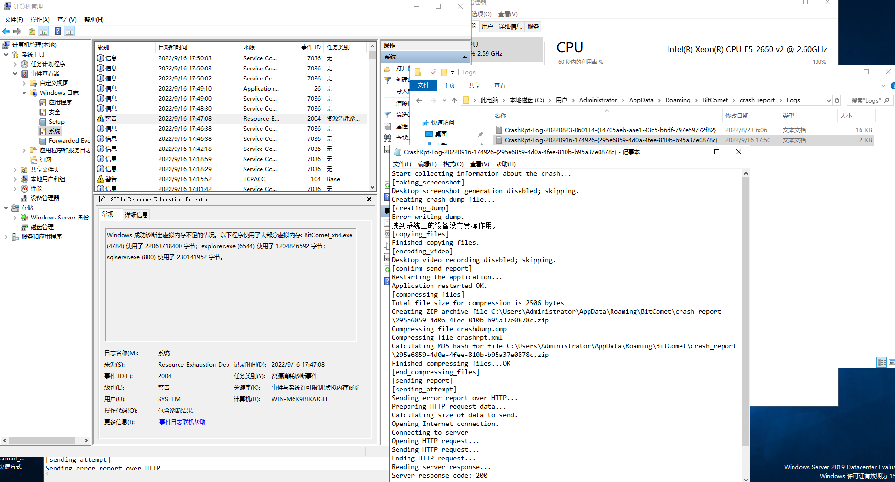895x482 pixels.
Task: Open 共享 ribbon tab in Explorer
Action: click(474, 85)
